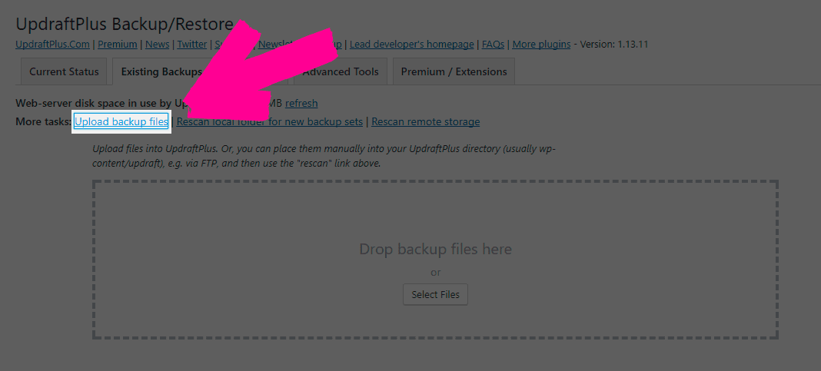Open the News link
821x371 pixels.
pyautogui.click(x=157, y=45)
